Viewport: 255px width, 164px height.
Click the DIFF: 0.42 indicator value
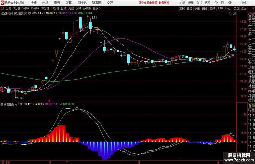tap(24, 104)
